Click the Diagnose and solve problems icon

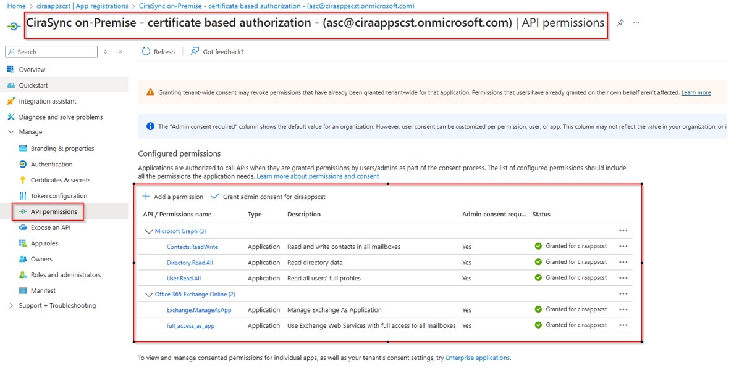(x=11, y=117)
